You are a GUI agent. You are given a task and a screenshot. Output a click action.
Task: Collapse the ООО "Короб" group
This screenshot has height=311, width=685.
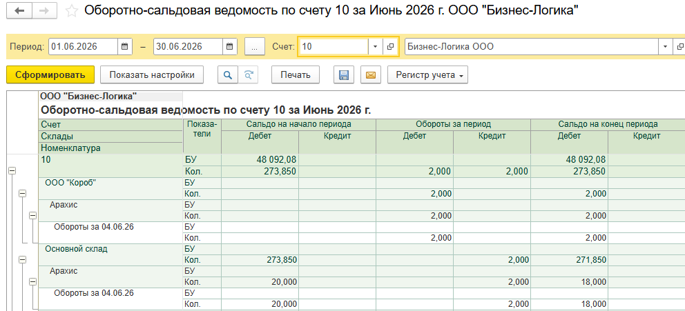(x=22, y=193)
